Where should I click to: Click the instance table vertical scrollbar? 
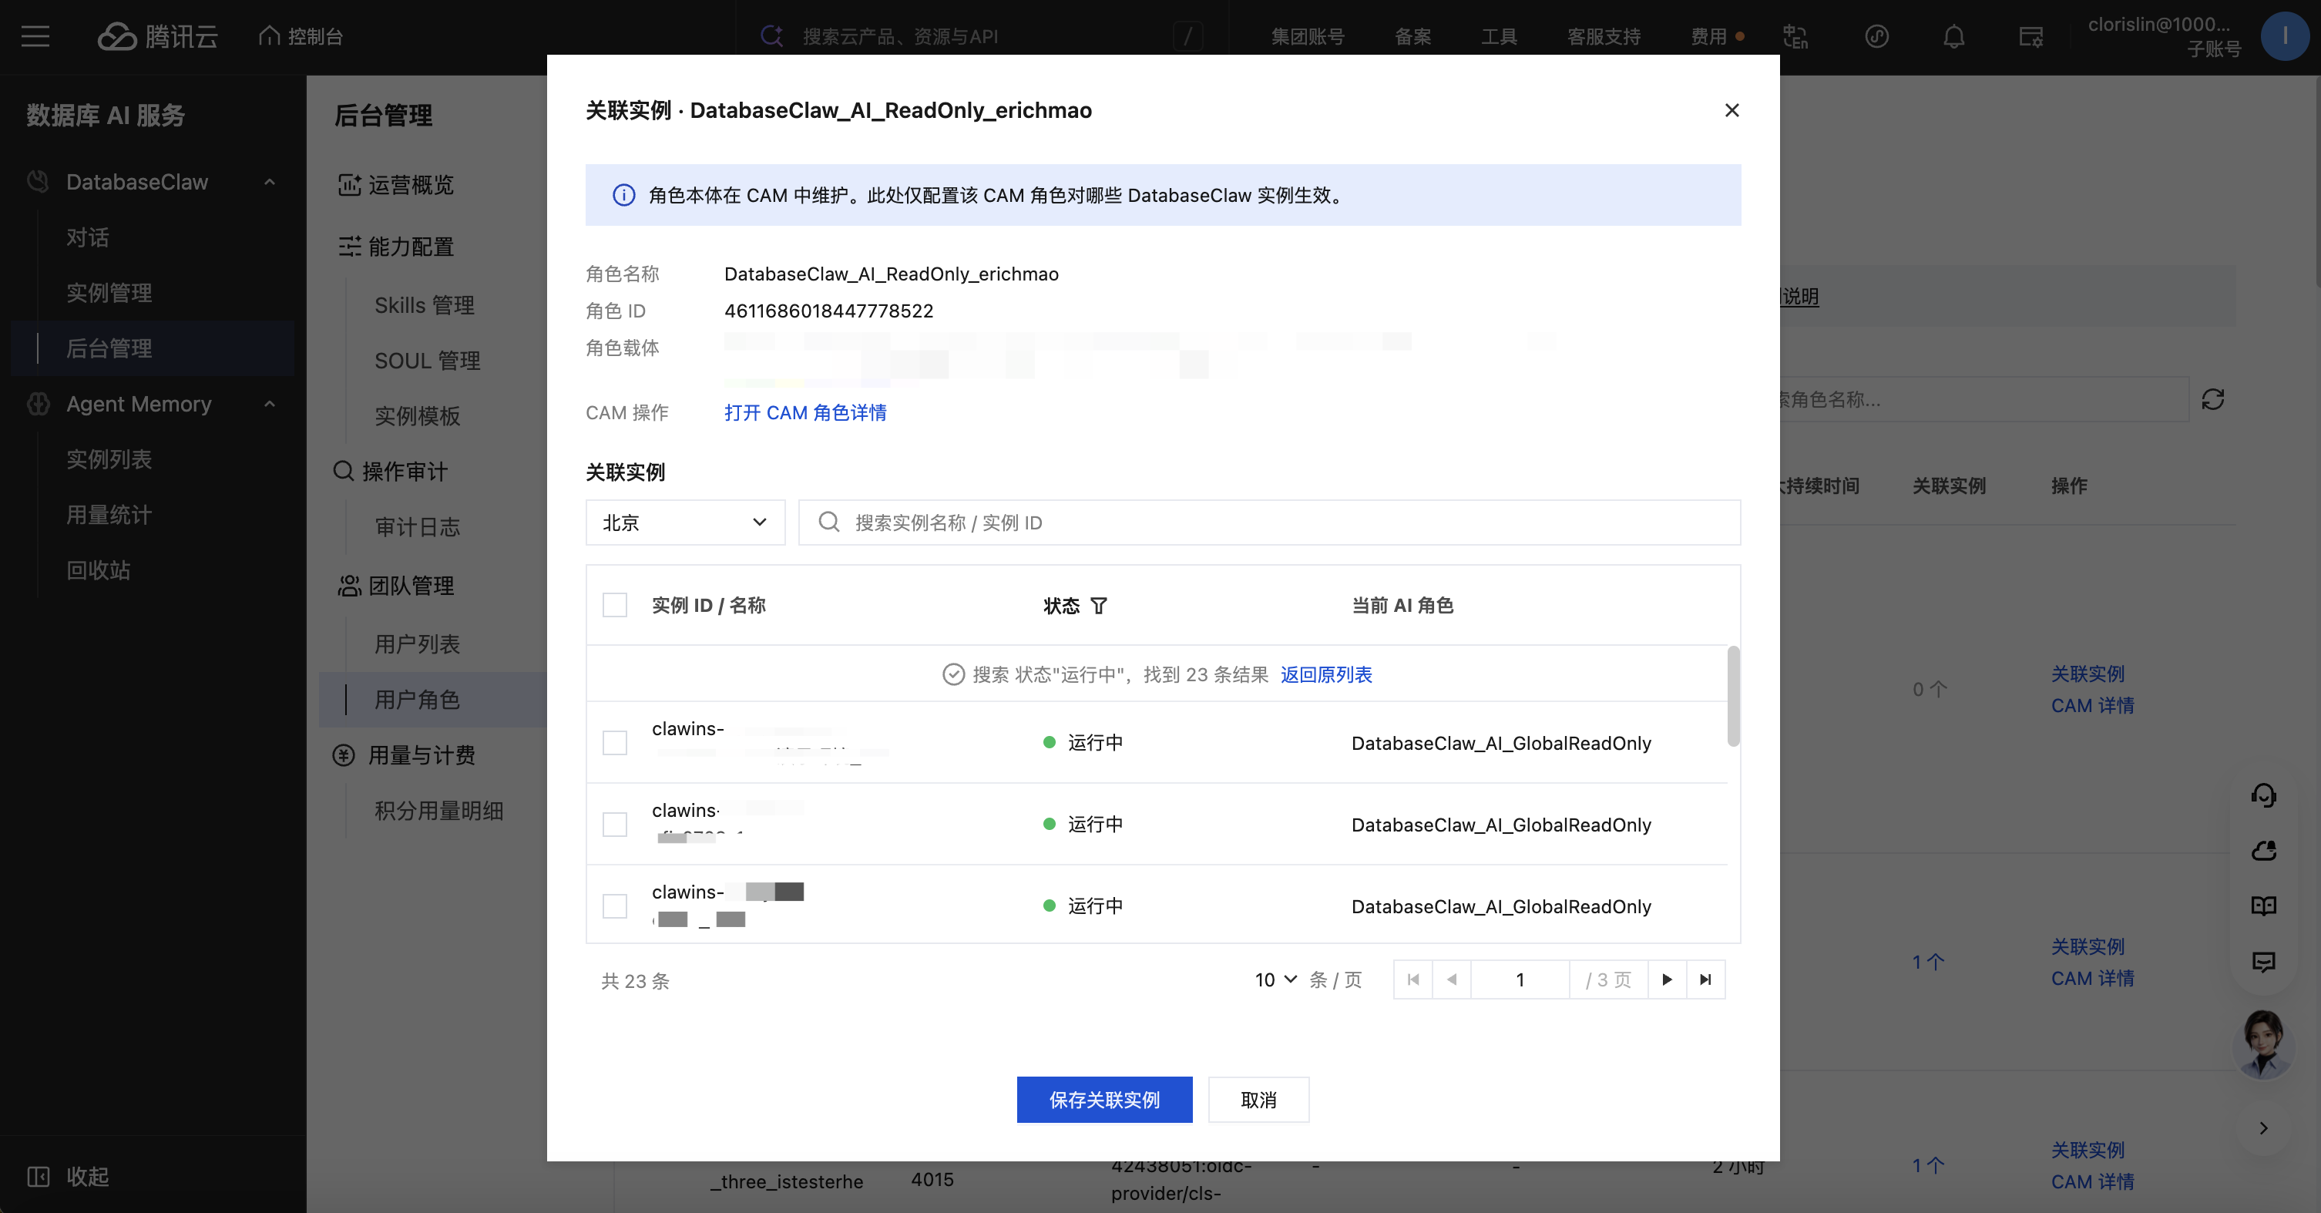(1734, 696)
